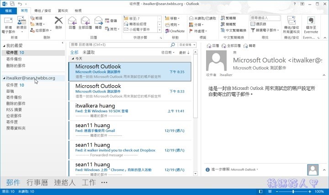Screen dimensions: 329x195
Task: Click Filter Email (篩選電子郵件) funnel icon
Action: point(253,31)
